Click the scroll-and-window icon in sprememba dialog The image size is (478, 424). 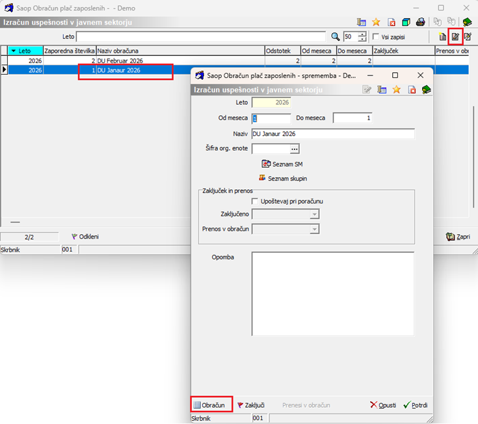382,90
